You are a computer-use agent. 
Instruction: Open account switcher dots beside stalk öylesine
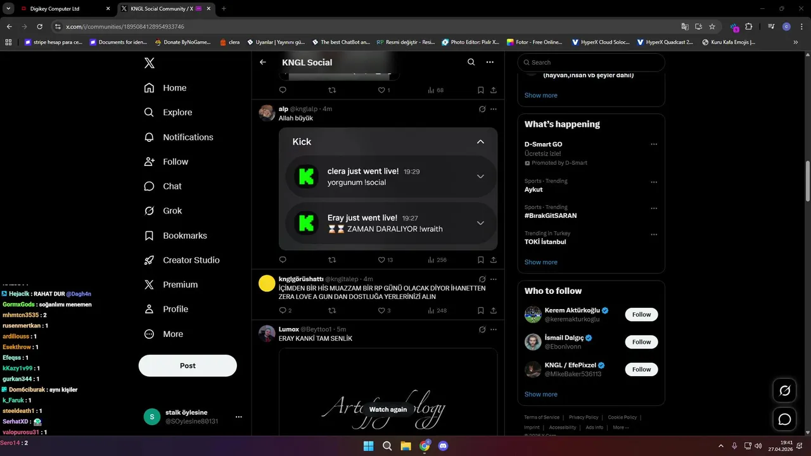click(x=239, y=417)
